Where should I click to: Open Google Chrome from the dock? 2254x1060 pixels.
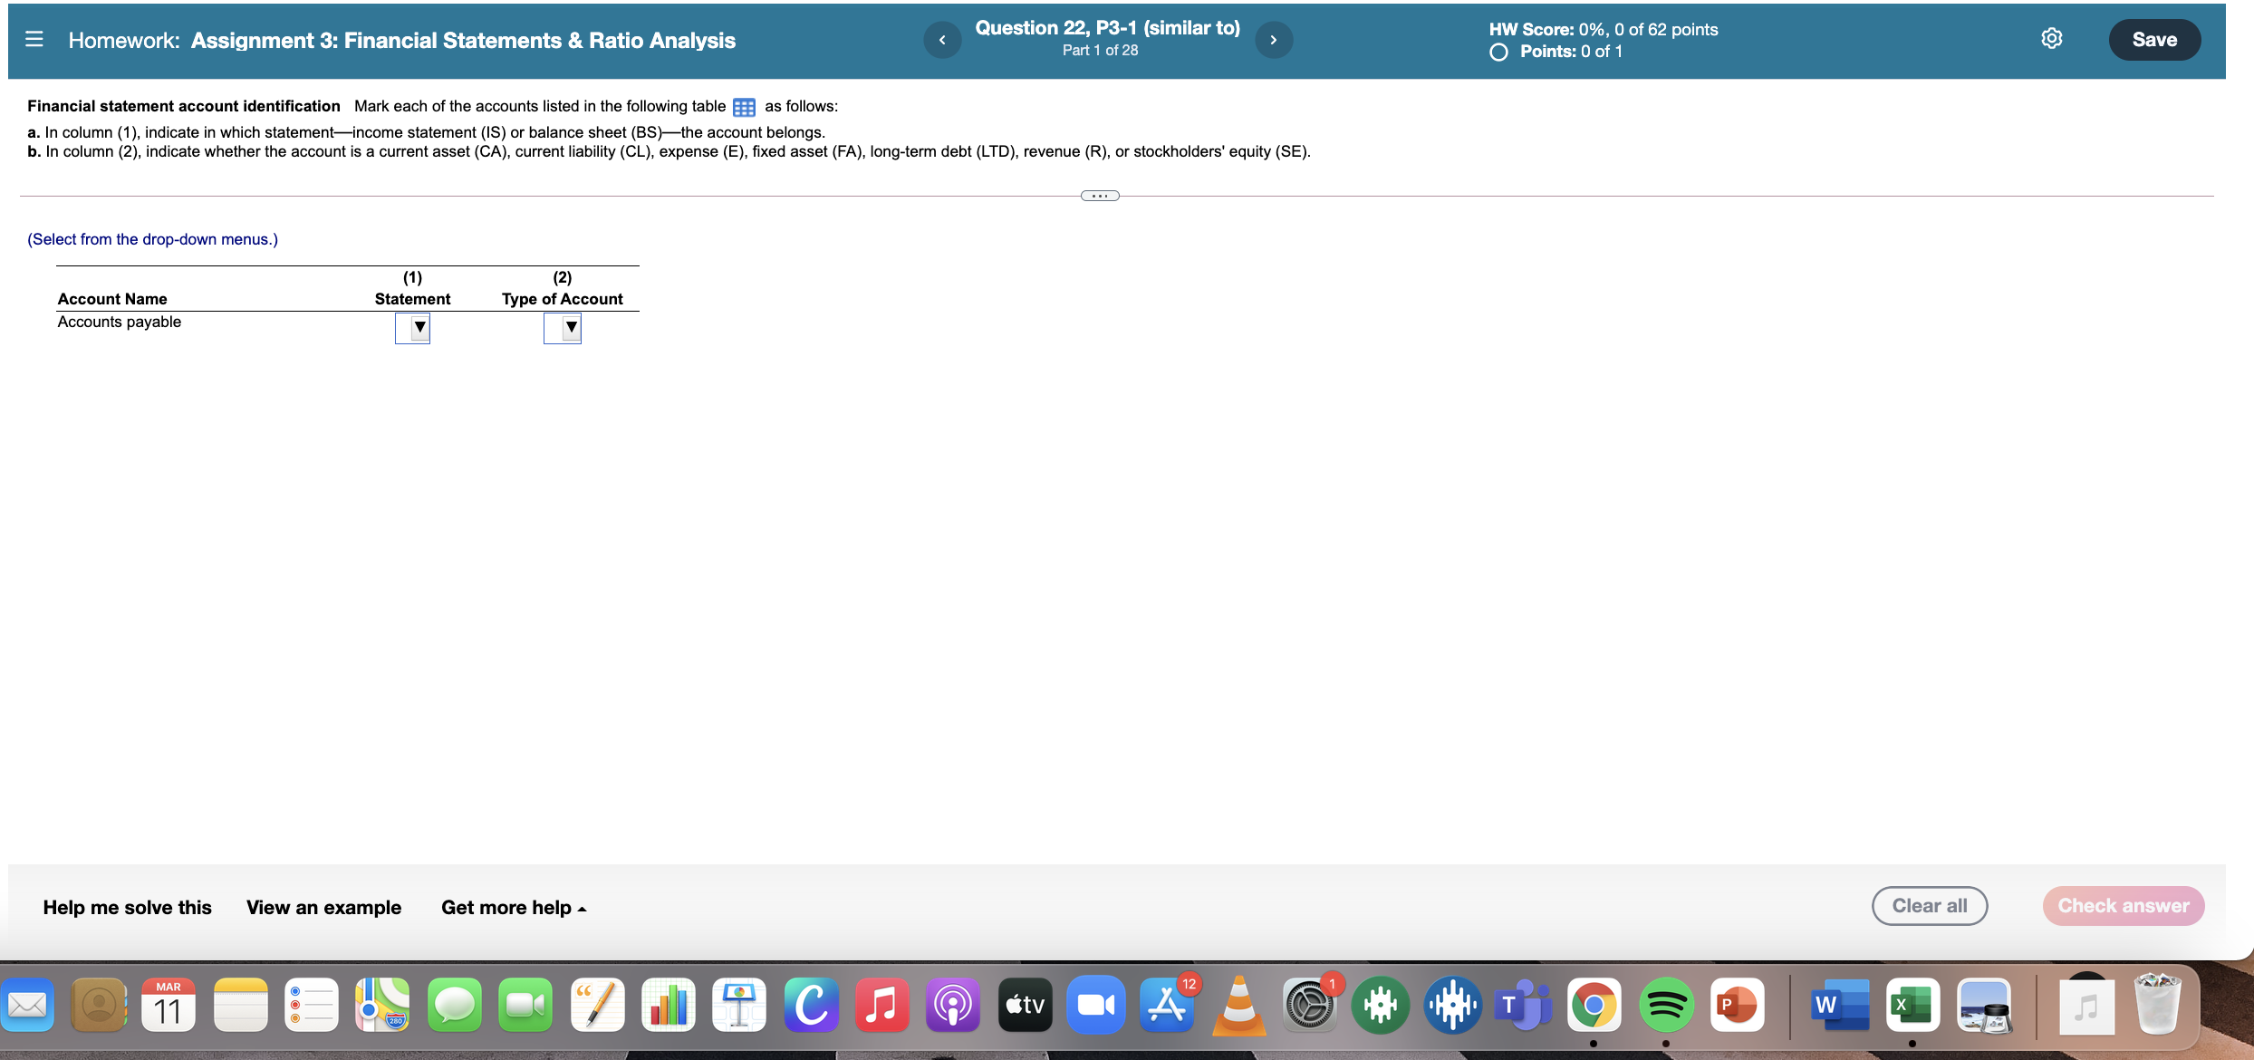pos(1594,1005)
